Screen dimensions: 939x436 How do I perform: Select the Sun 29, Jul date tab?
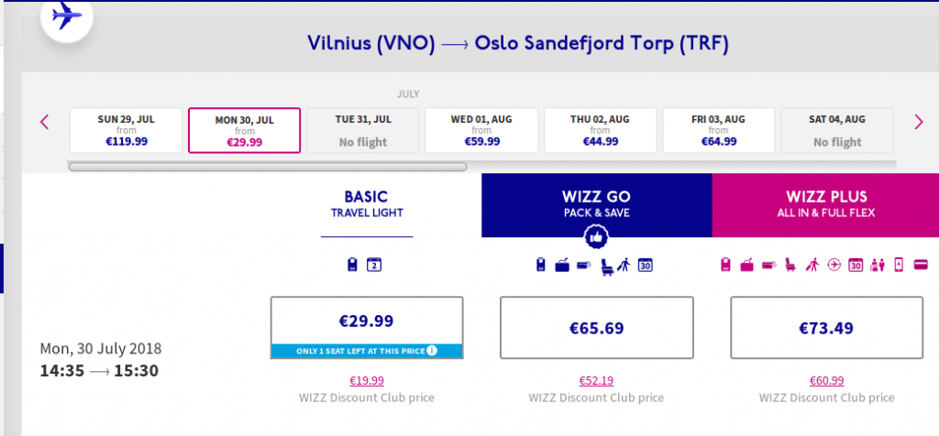[126, 130]
